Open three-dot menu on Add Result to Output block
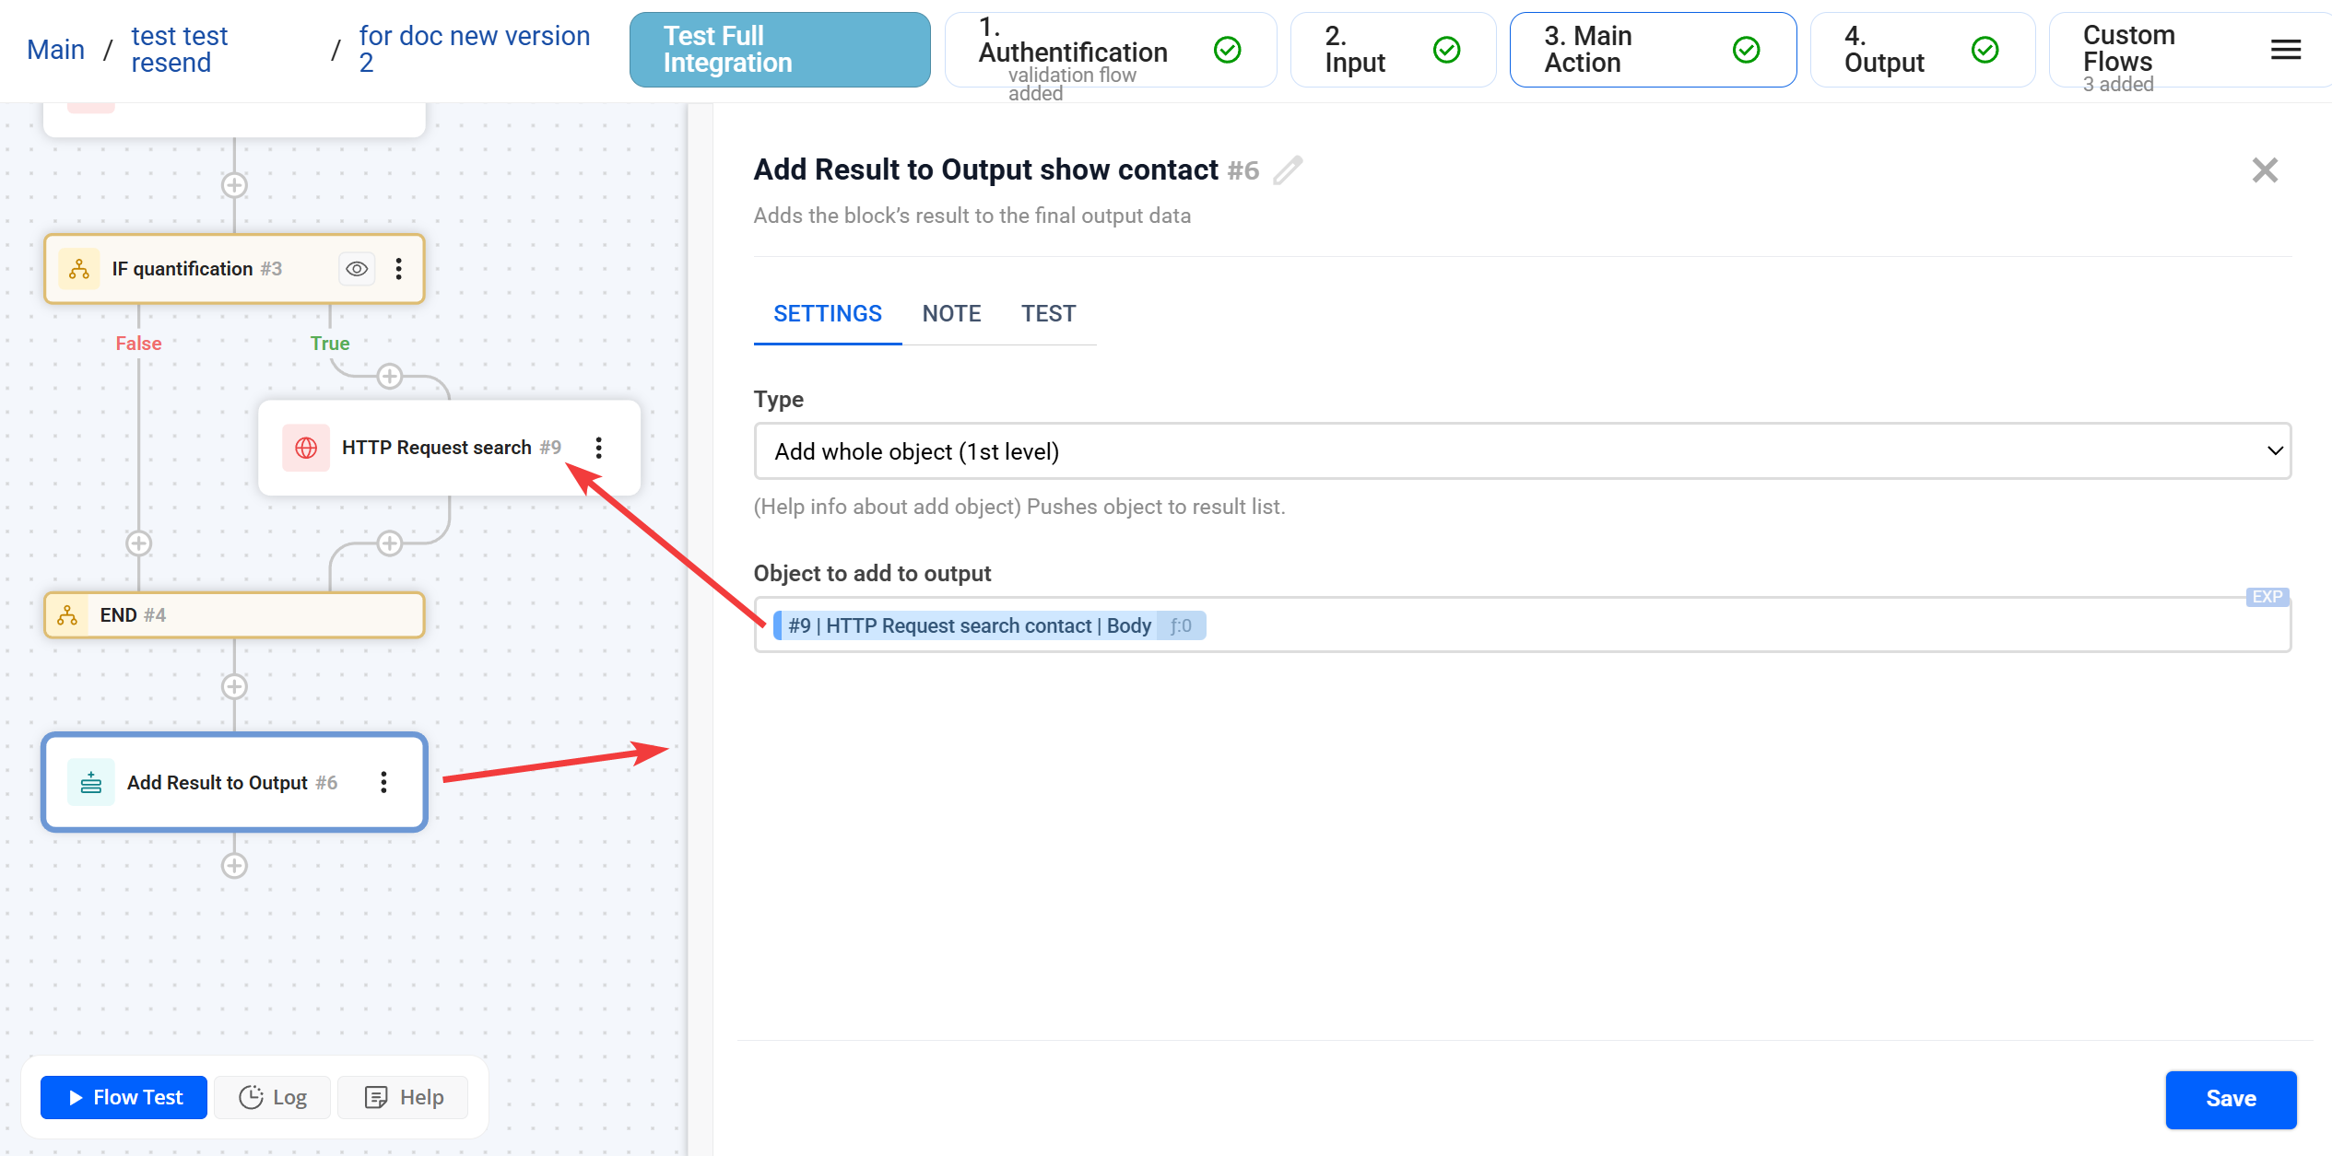The width and height of the screenshot is (2332, 1156). (384, 782)
